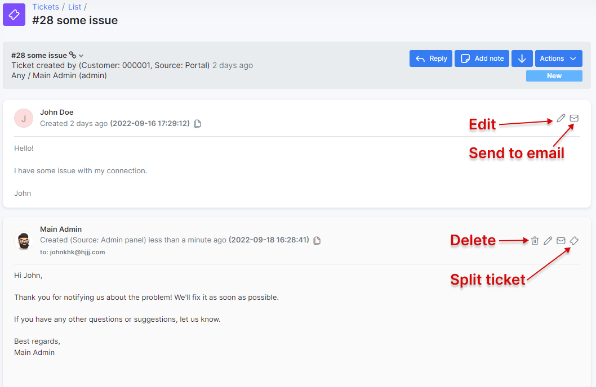Edit John Doe's message with the pencil icon
The width and height of the screenshot is (596, 387).
(x=561, y=118)
